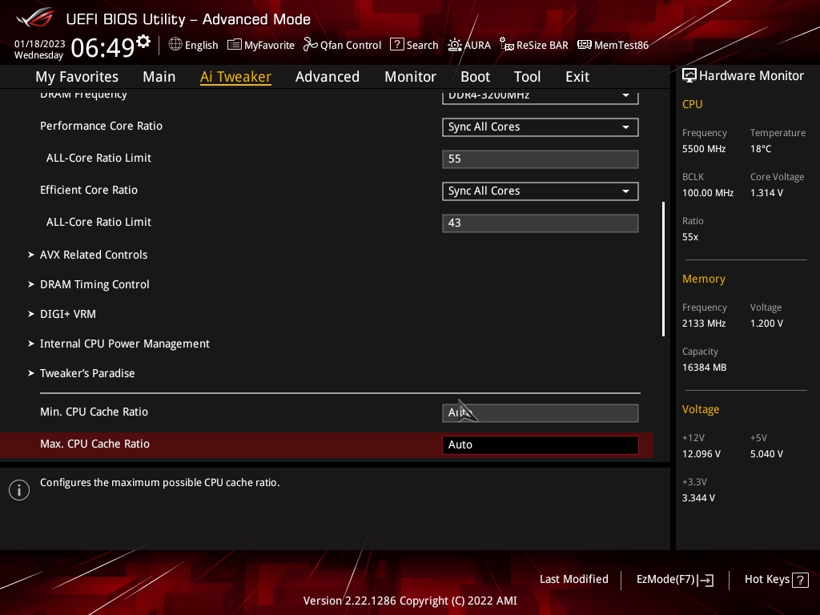
Task: Go to the Exit tab
Action: (577, 77)
